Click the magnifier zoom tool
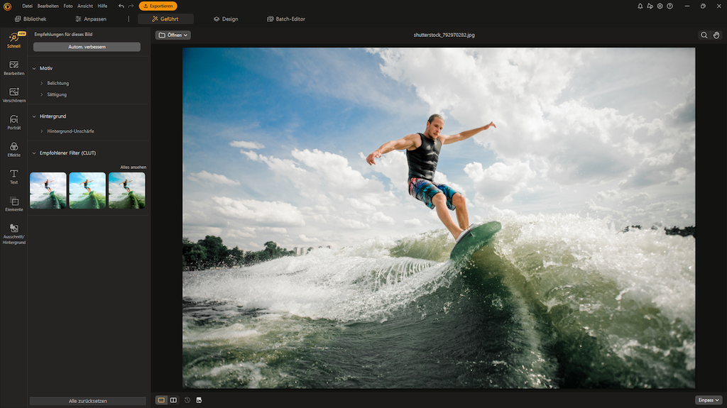 point(704,35)
